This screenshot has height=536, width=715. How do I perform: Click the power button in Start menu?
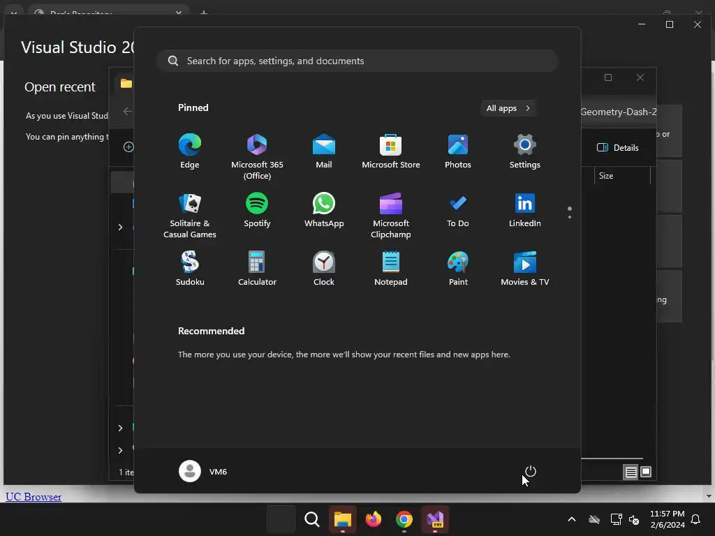(531, 471)
